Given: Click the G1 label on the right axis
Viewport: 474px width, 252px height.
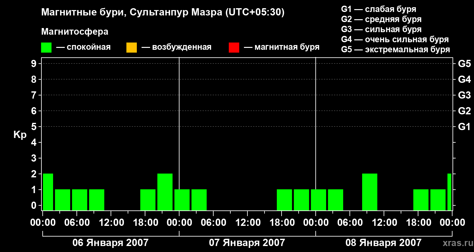Looking at the screenshot, I should tap(465, 127).
